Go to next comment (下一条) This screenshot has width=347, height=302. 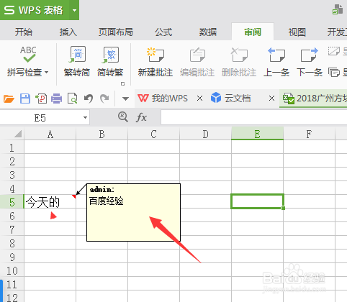pos(310,61)
